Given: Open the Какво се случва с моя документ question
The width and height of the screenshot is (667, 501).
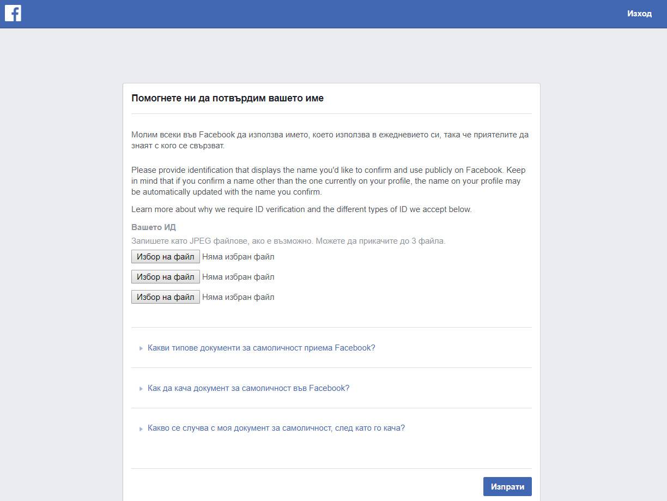Looking at the screenshot, I should click(276, 428).
